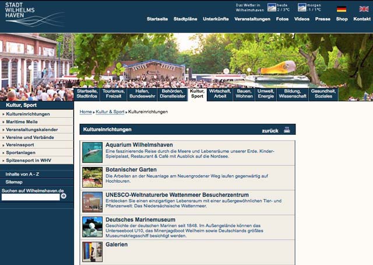This screenshot has width=373, height=265.
Task: Switch site language to German flag
Action: (x=342, y=9)
